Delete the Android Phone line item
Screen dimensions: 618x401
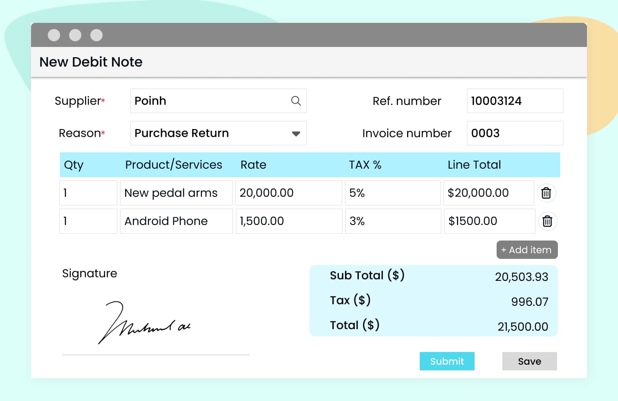point(547,221)
